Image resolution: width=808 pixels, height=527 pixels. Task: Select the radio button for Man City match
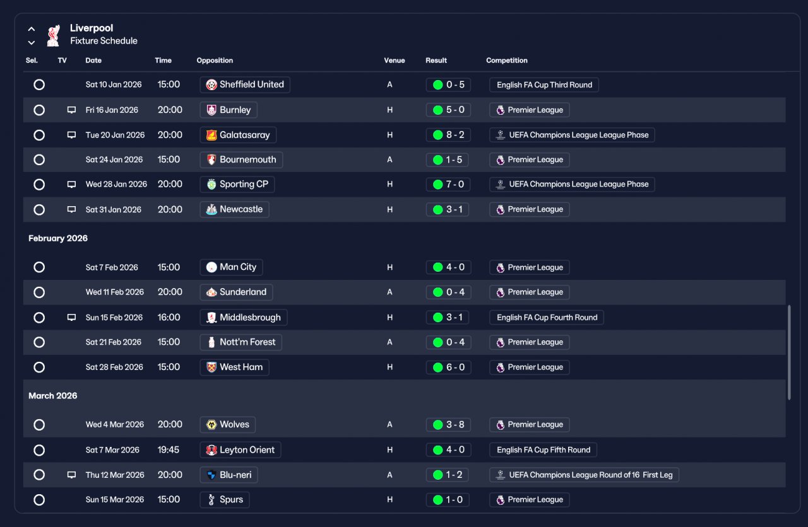click(39, 267)
